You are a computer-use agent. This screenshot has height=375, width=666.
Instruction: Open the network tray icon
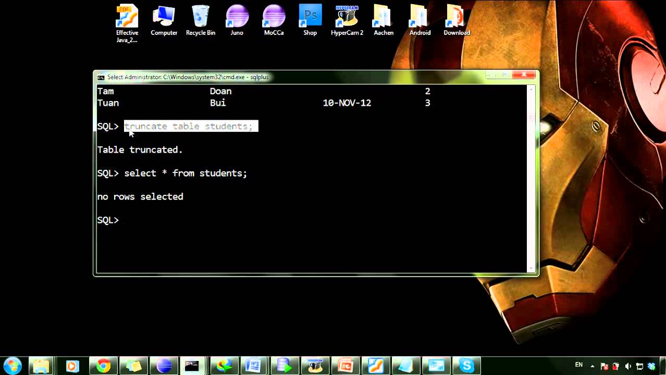point(639,366)
